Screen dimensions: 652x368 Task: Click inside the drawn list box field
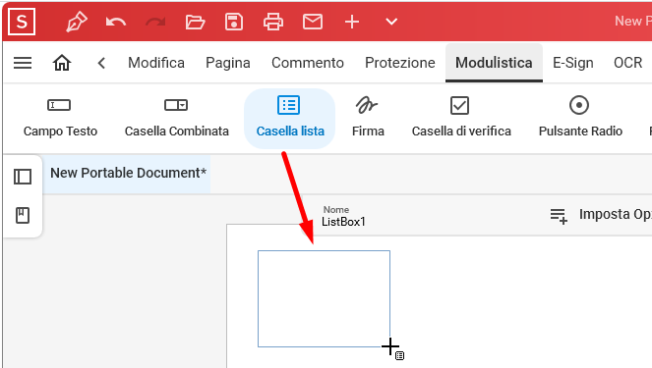pyautogui.click(x=324, y=298)
